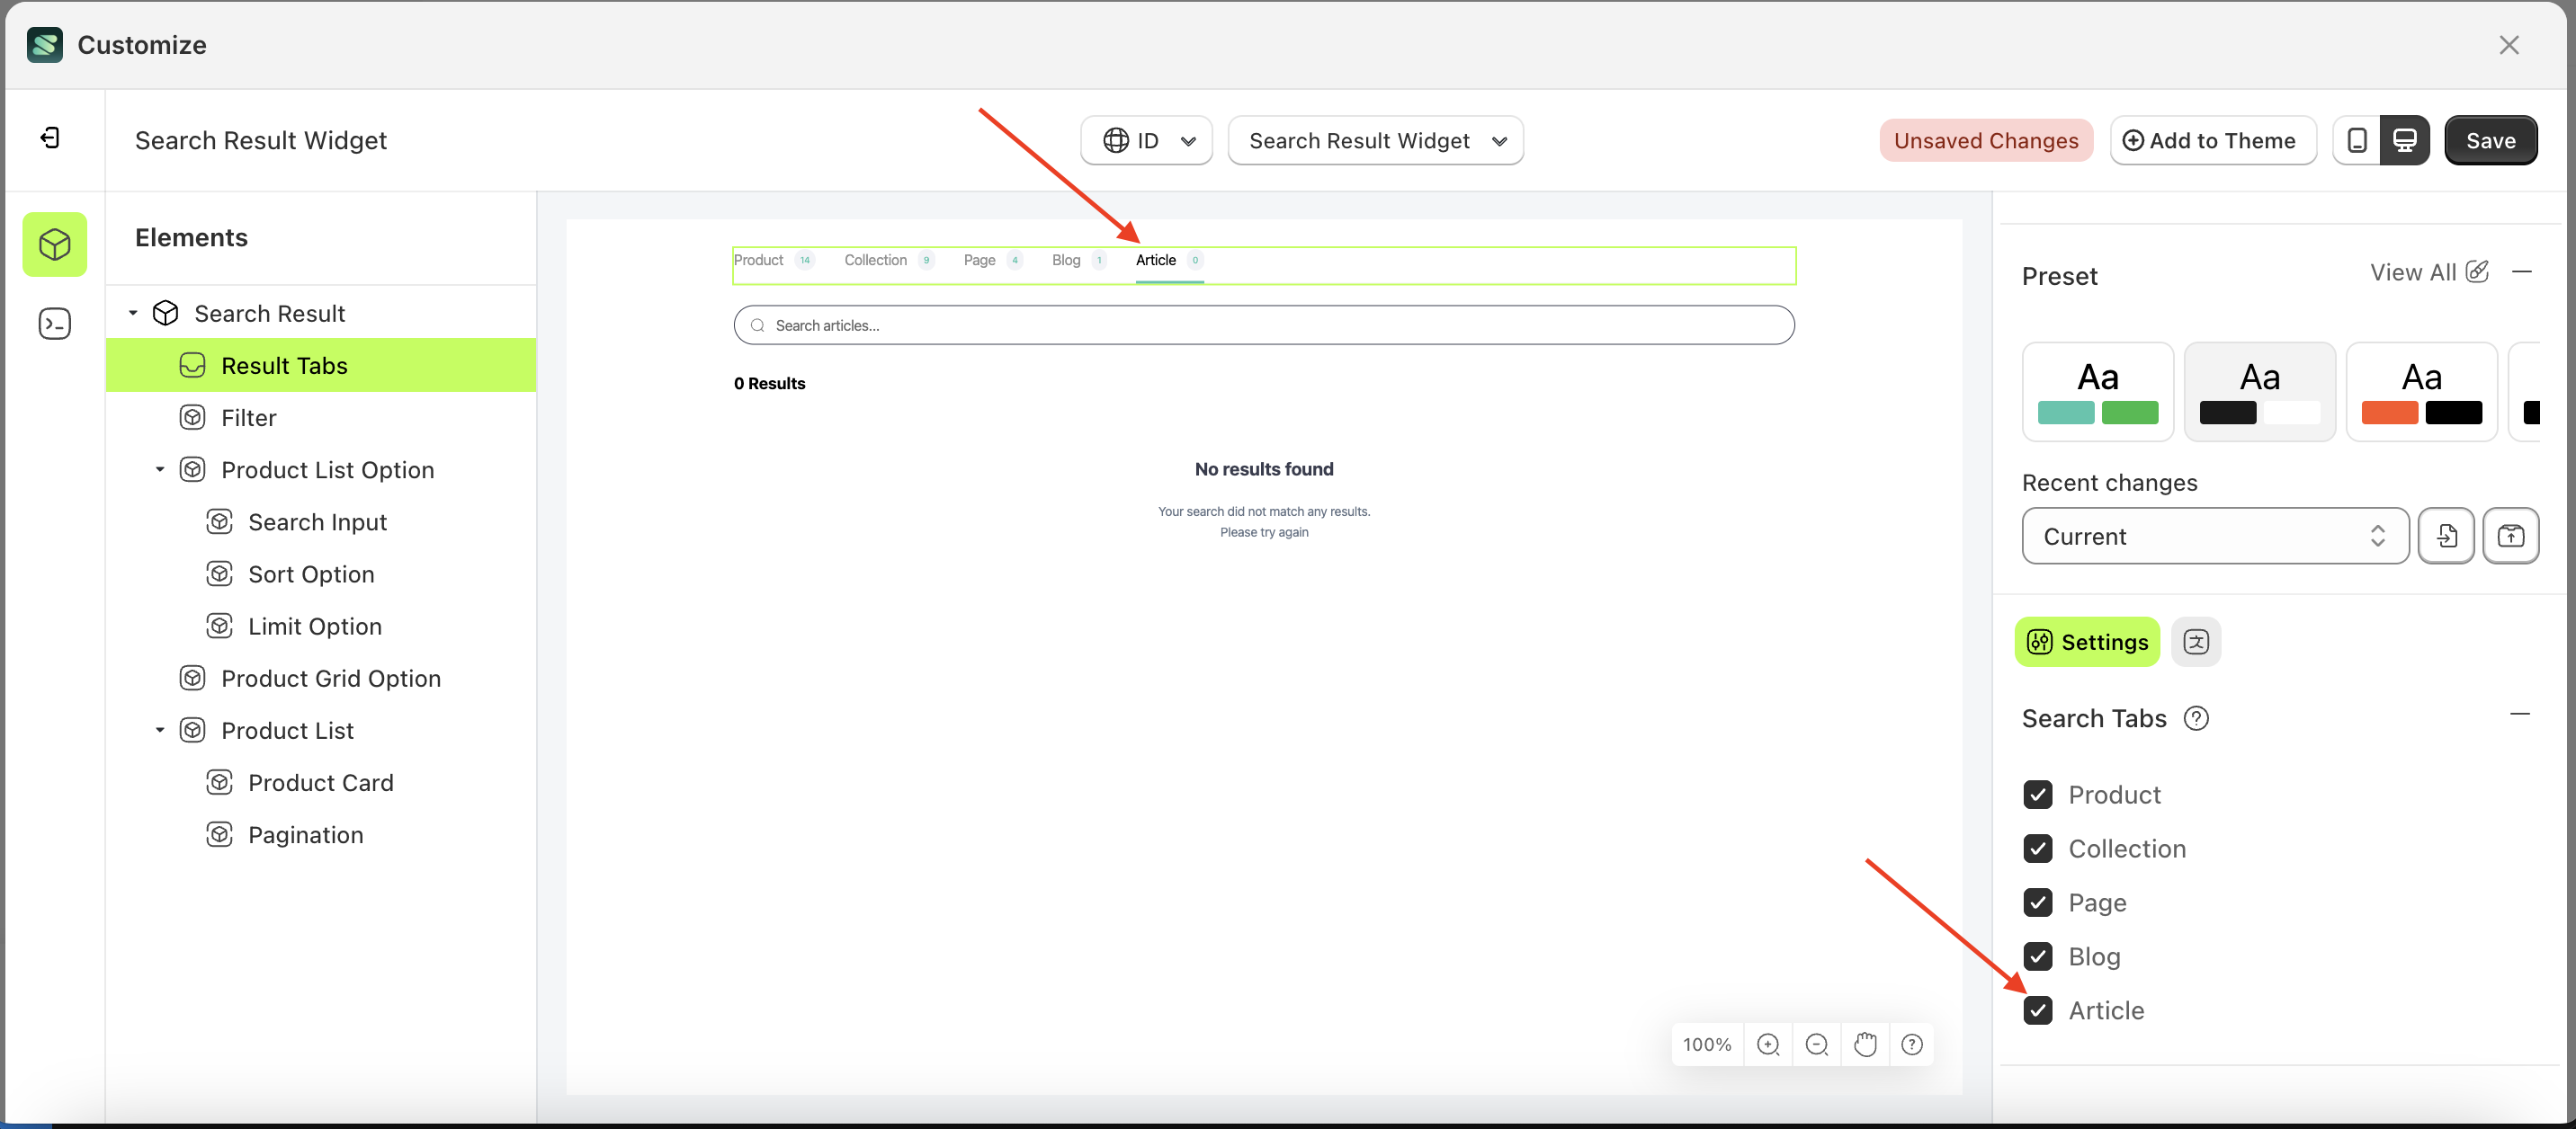Collapse the Product List Option tree item
2576x1129 pixels.
click(x=159, y=468)
